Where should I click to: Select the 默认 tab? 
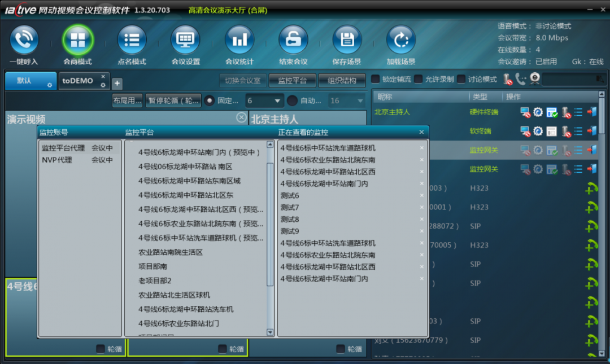(27, 81)
